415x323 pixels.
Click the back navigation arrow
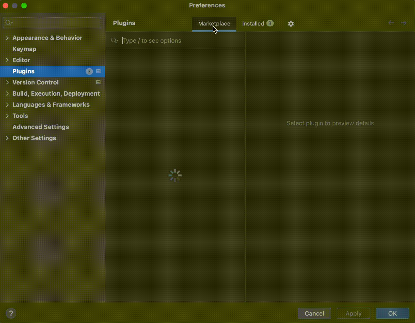(x=391, y=23)
